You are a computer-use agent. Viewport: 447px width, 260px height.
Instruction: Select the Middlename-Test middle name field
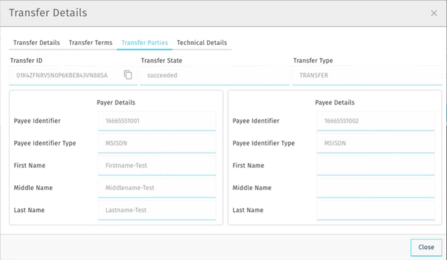coord(156,187)
